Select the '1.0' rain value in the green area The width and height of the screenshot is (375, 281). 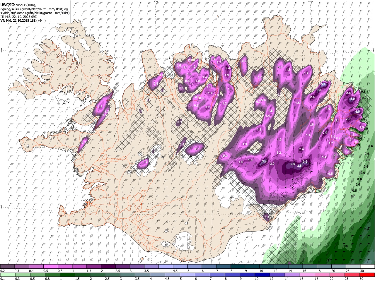pyautogui.click(x=345, y=246)
